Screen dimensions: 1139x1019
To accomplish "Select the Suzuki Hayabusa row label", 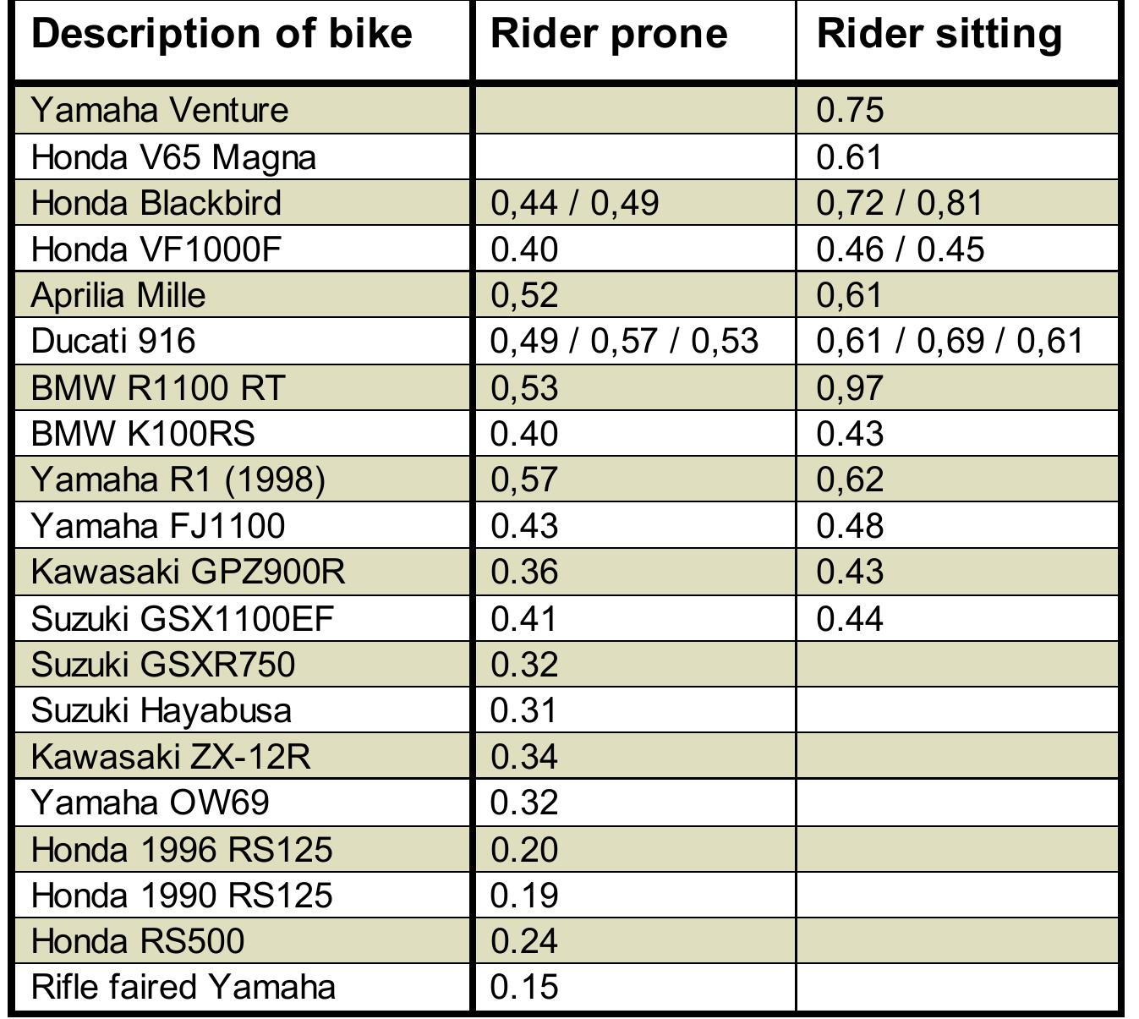I will (x=162, y=709).
